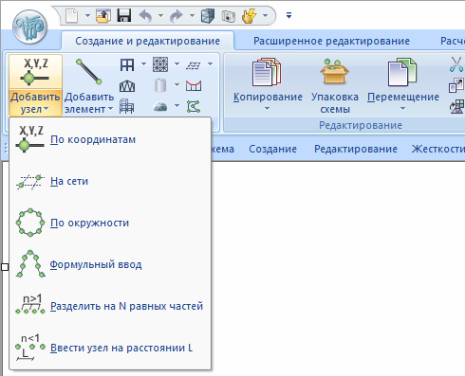Expand the Копирование dropdown arrow
The width and height of the screenshot is (465, 376).
click(x=268, y=109)
